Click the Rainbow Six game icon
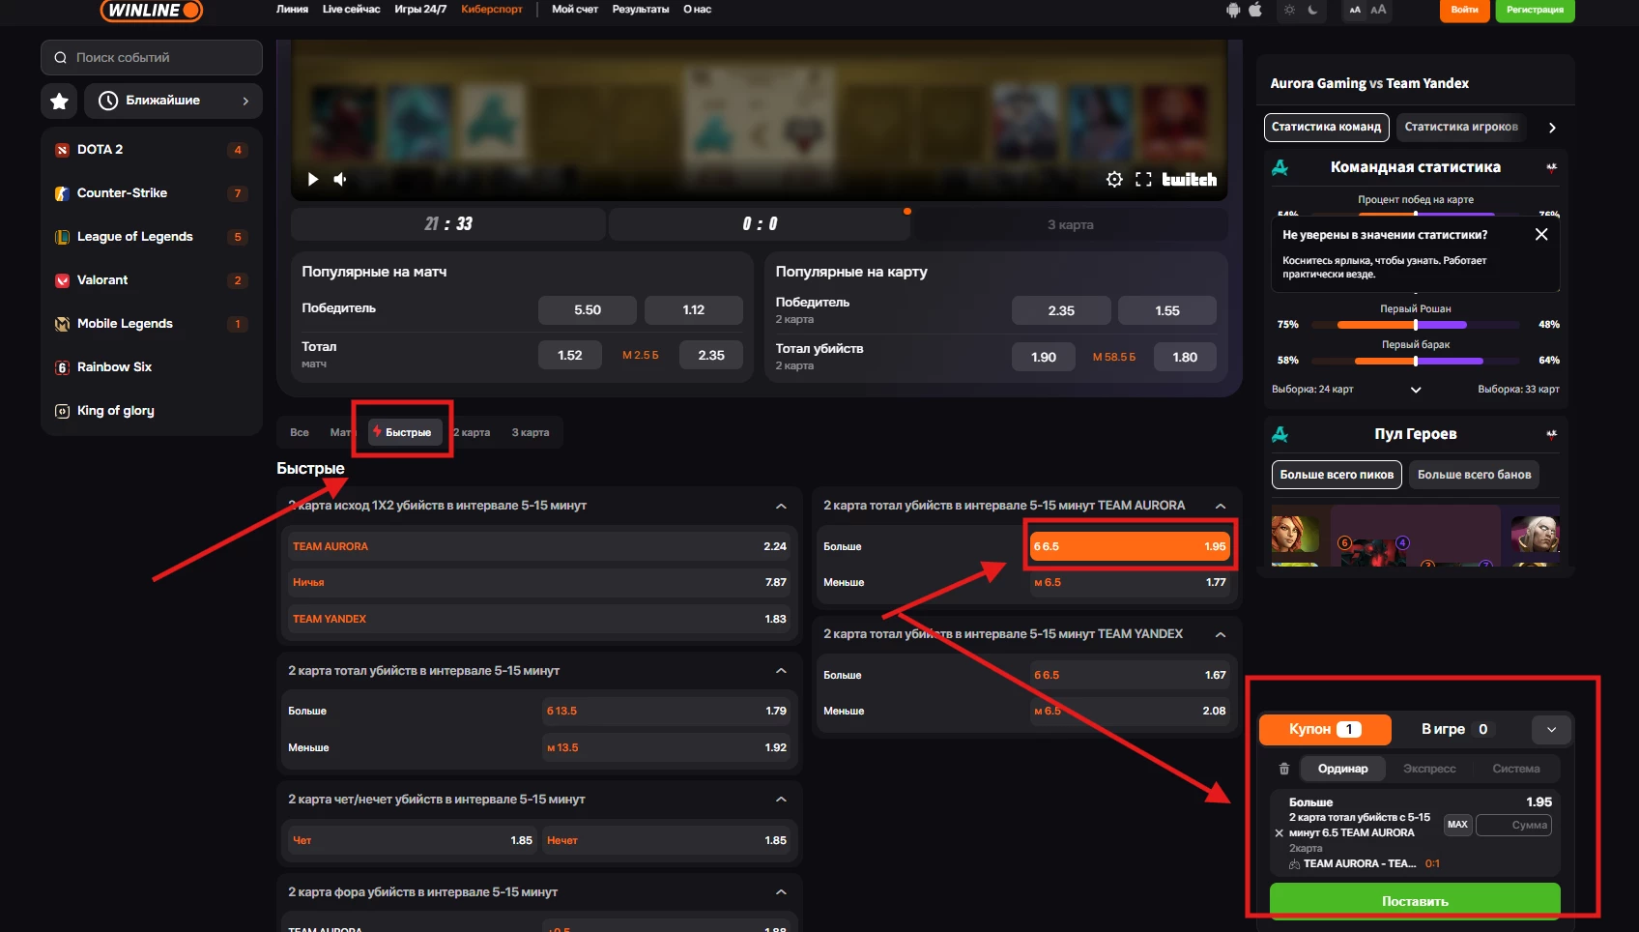Screen dimensions: 1639x932 (62, 367)
